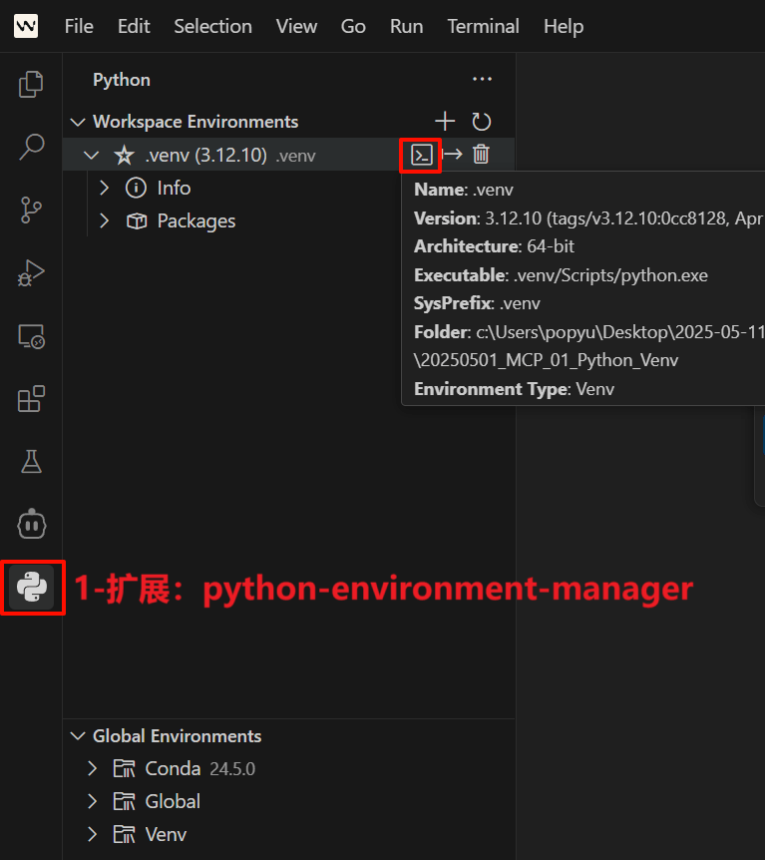765x860 pixels.
Task: Click the tooltip Version 3.12.10 line
Action: click(588, 218)
